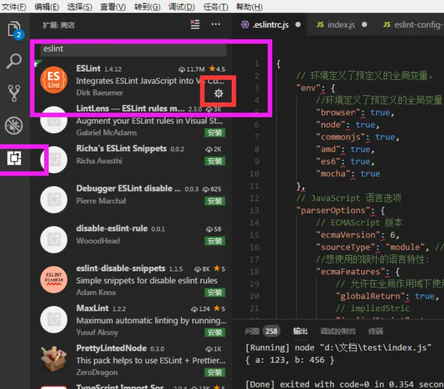Select Richa's ESLint Snippets title
This screenshot has width=444, height=389.
point(121,148)
